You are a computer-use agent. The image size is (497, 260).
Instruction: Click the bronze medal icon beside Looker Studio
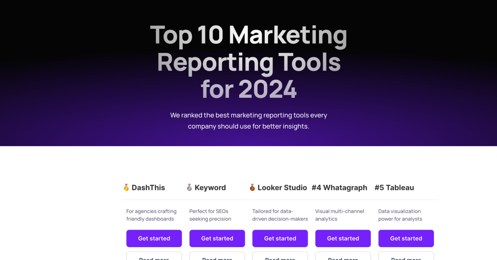252,187
